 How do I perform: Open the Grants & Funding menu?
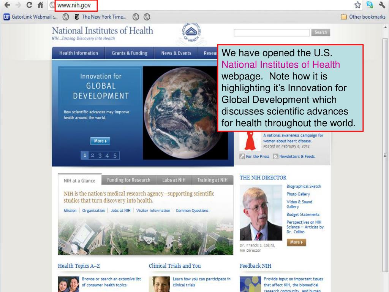[x=130, y=53]
